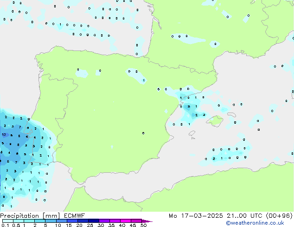Click the arrow tip above 50 on legend
The width and height of the screenshot is (294, 227).
click(x=147, y=221)
